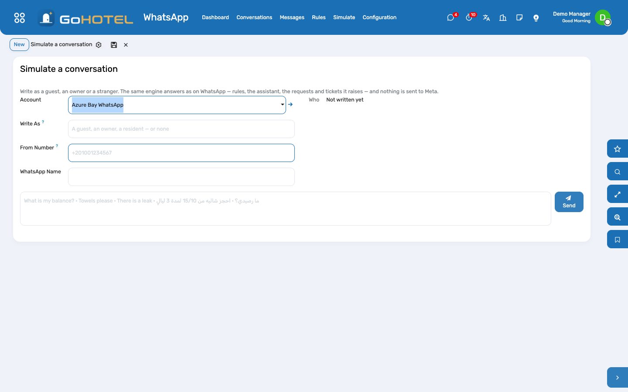This screenshot has width=628, height=392.
Task: Focus the Write As input field
Action: point(181,129)
